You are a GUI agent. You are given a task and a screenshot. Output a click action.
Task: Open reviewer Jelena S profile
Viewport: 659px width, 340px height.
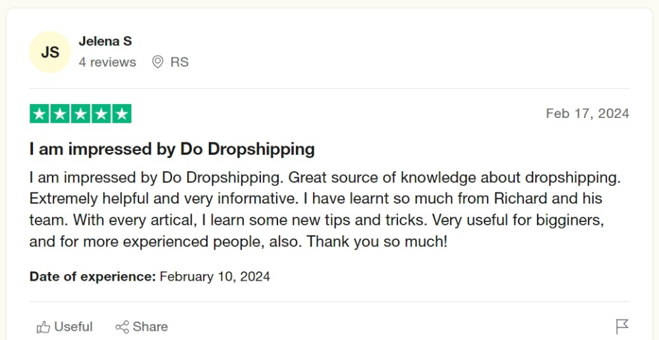(105, 42)
